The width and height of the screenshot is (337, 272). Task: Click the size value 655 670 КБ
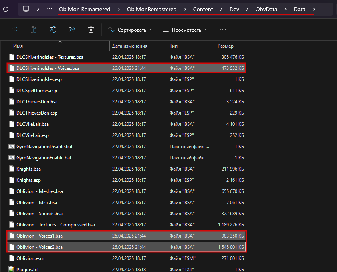(233, 191)
